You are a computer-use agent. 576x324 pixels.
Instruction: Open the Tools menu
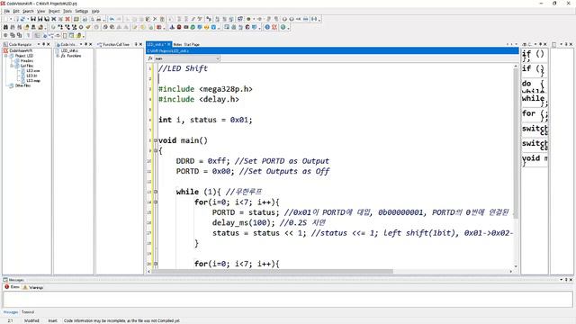coord(67,12)
